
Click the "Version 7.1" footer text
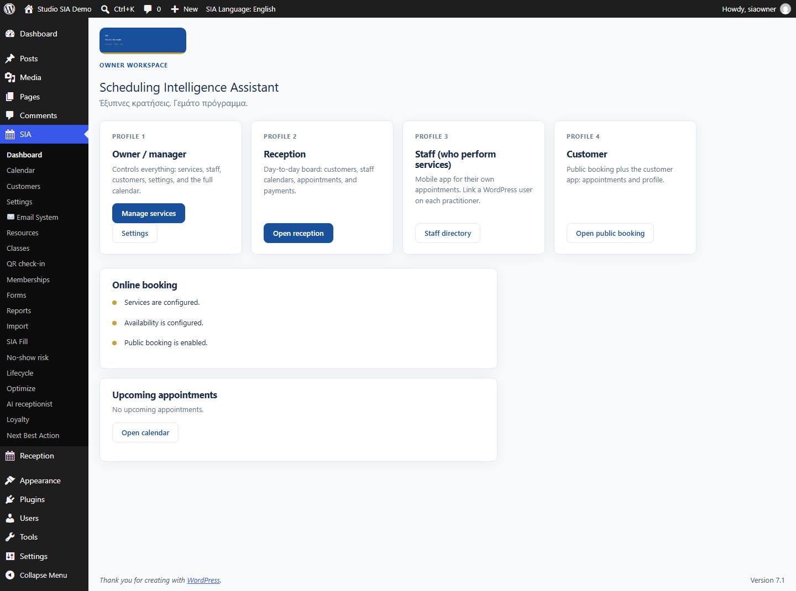tap(767, 580)
